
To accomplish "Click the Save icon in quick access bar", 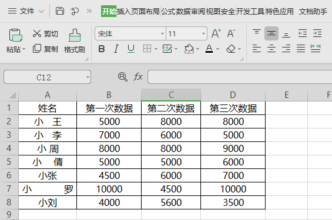I will [x=60, y=11].
